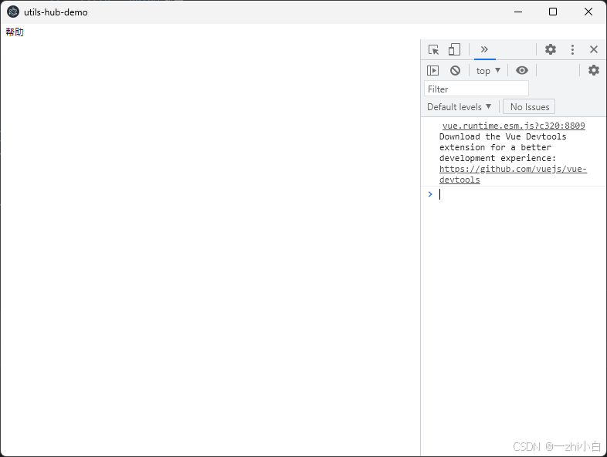Open DevTools settings gear in top bar
Image resolution: width=607 pixels, height=457 pixels.
coord(551,49)
